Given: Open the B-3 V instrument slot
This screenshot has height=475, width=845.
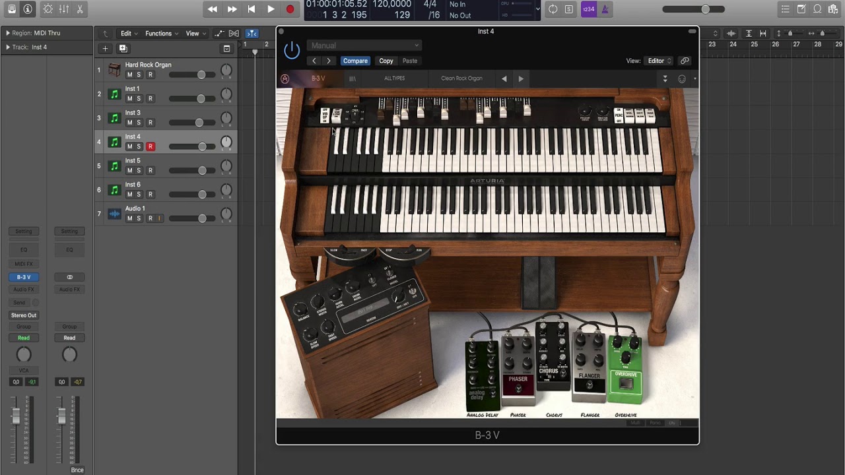Looking at the screenshot, I should coord(24,277).
